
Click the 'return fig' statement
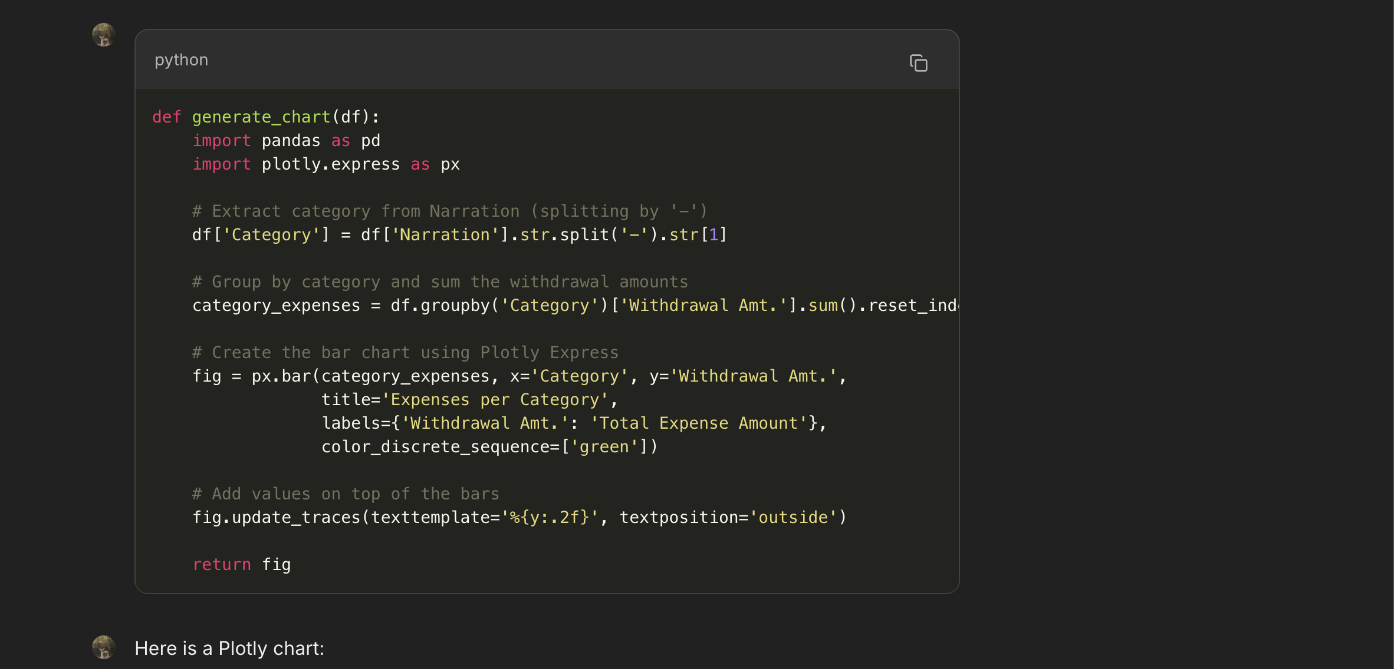point(242,564)
